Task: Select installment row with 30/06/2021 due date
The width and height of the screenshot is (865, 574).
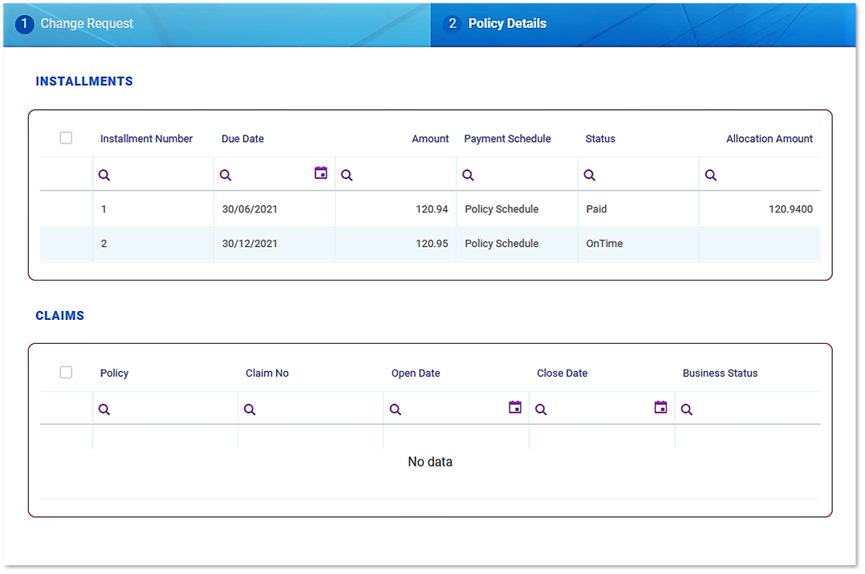Action: click(x=250, y=209)
